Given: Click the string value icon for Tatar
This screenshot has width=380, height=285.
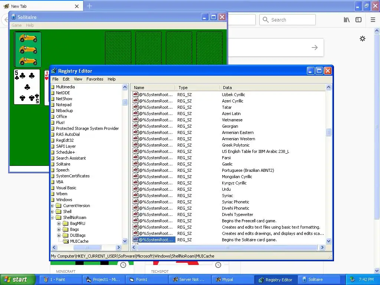Looking at the screenshot, I should tap(135, 107).
